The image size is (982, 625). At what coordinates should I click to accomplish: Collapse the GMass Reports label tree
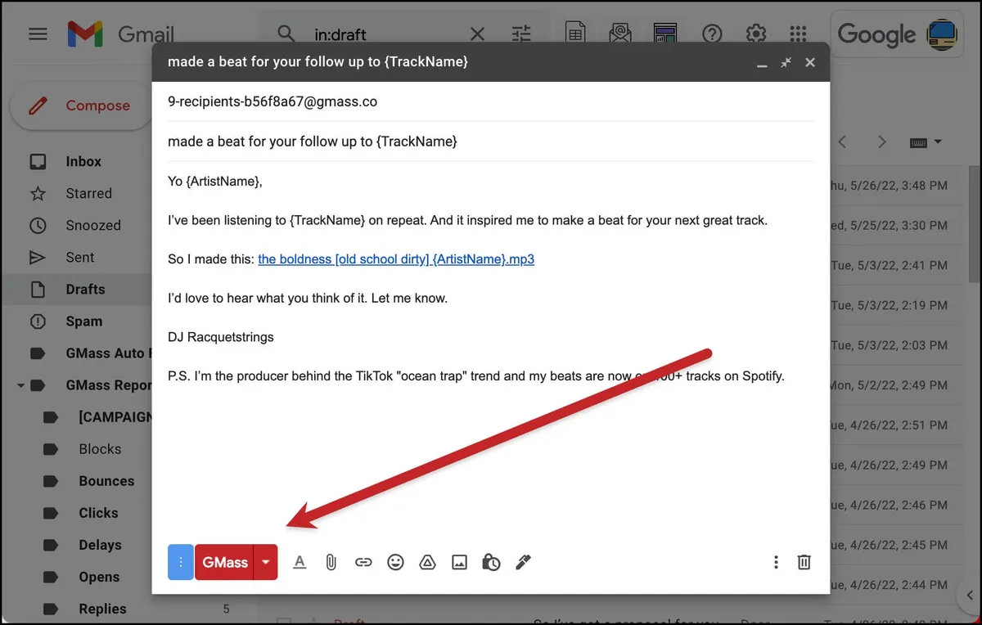point(20,385)
